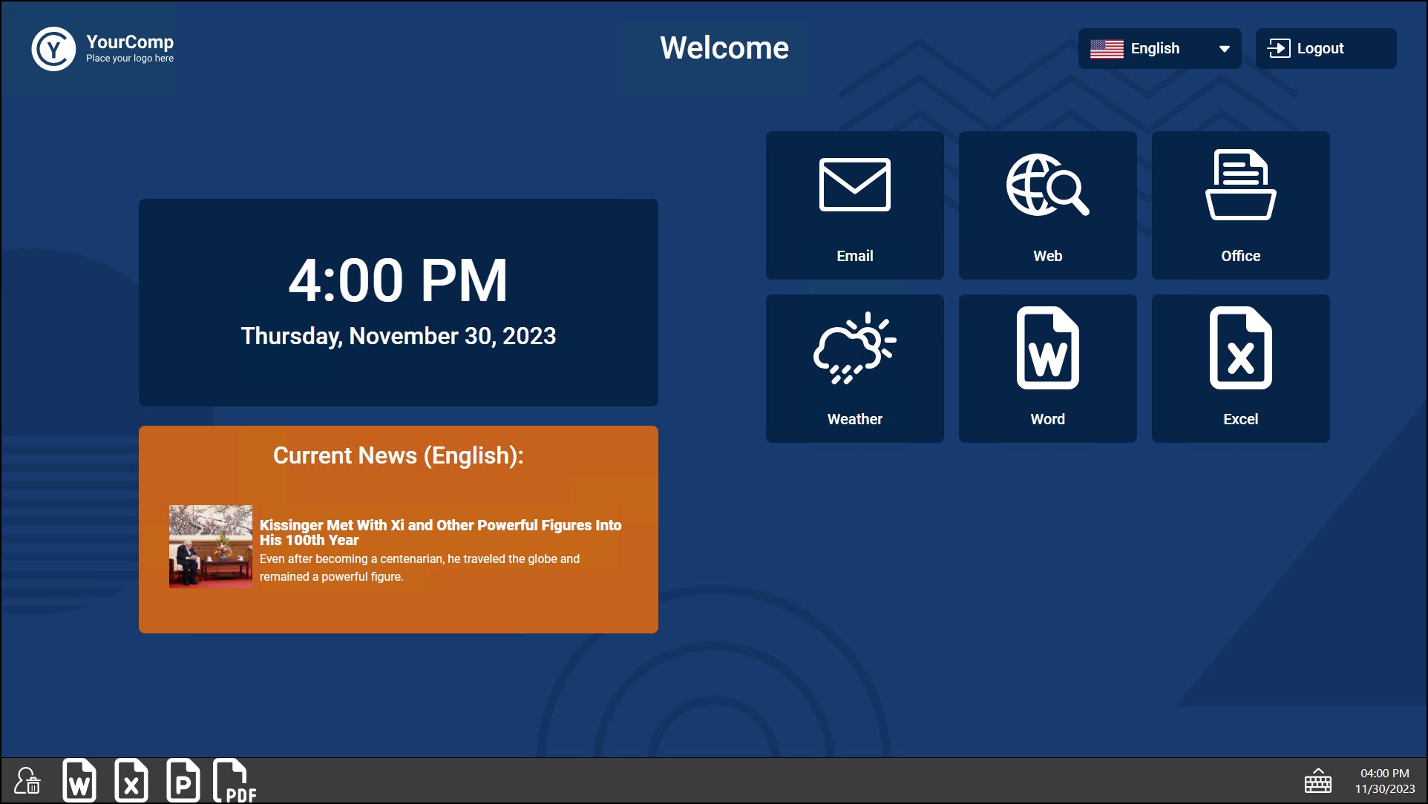Viewport: 1428px width, 804px height.
Task: Click the PDF icon in the taskbar
Action: pos(235,780)
